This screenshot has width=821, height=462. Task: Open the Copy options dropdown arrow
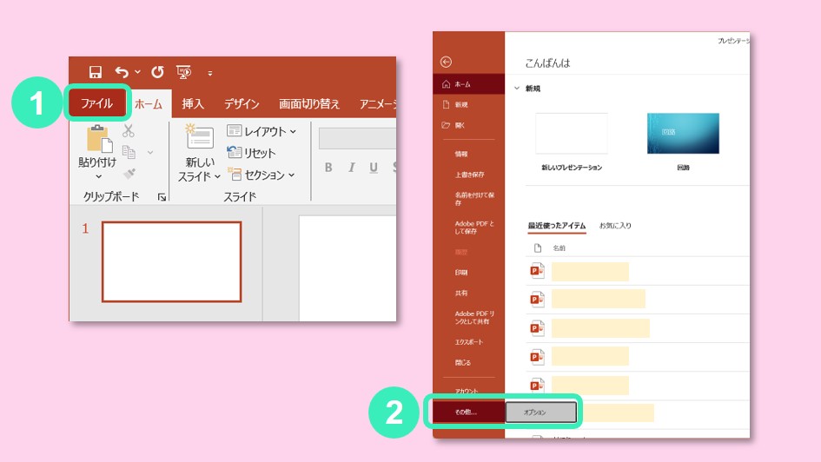point(150,152)
